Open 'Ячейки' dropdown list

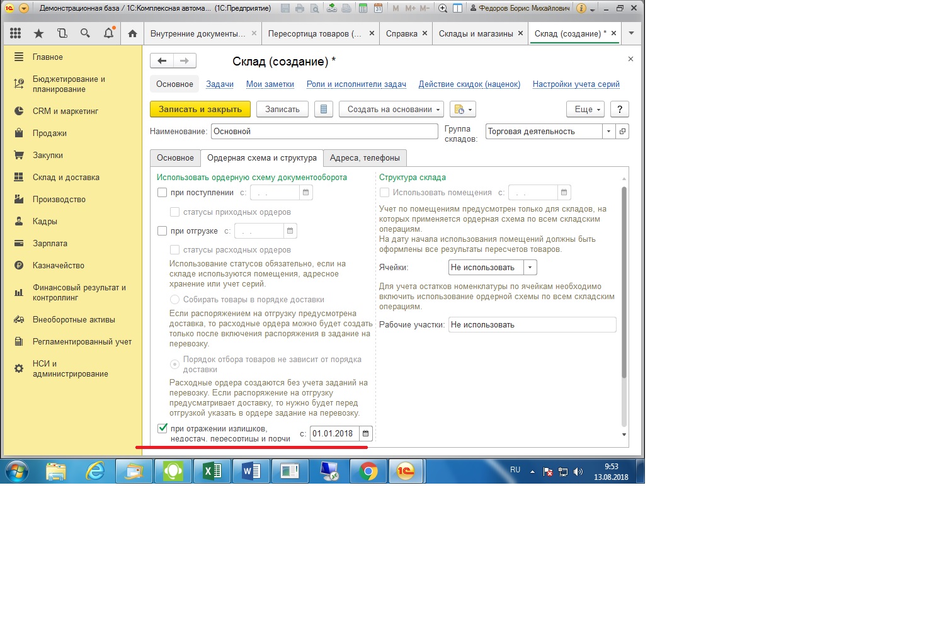coord(530,268)
